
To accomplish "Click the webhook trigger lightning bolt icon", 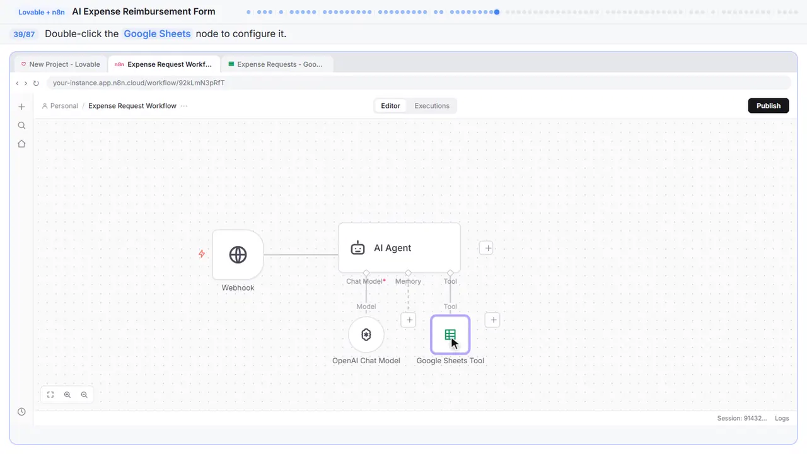I will [202, 254].
